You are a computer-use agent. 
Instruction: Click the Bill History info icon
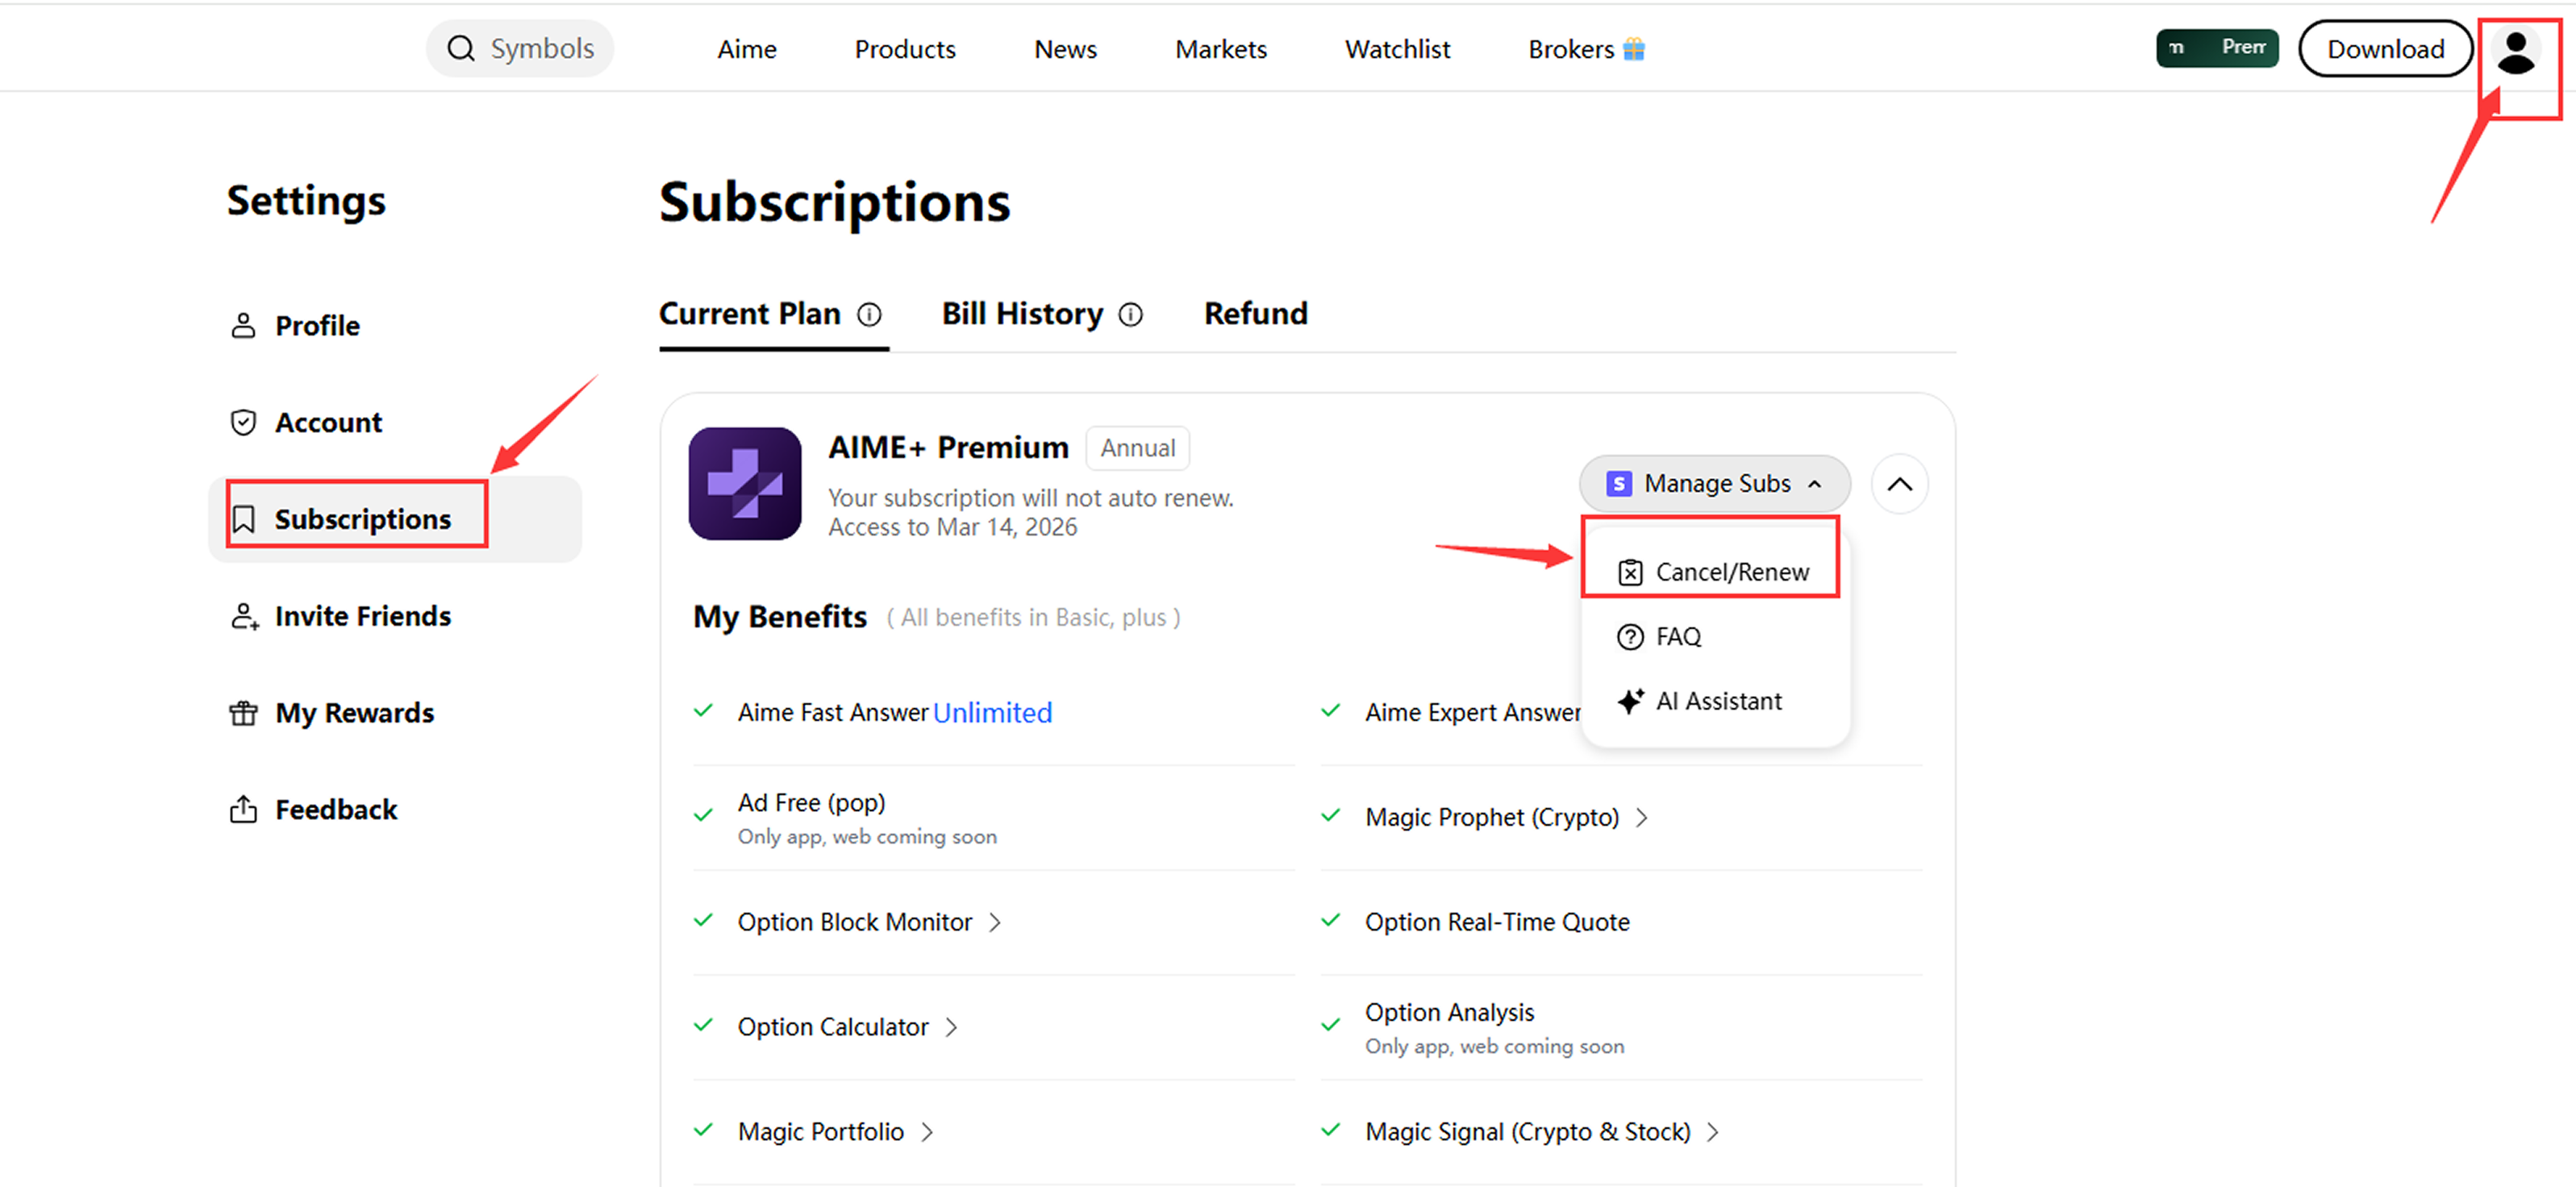pos(1131,315)
